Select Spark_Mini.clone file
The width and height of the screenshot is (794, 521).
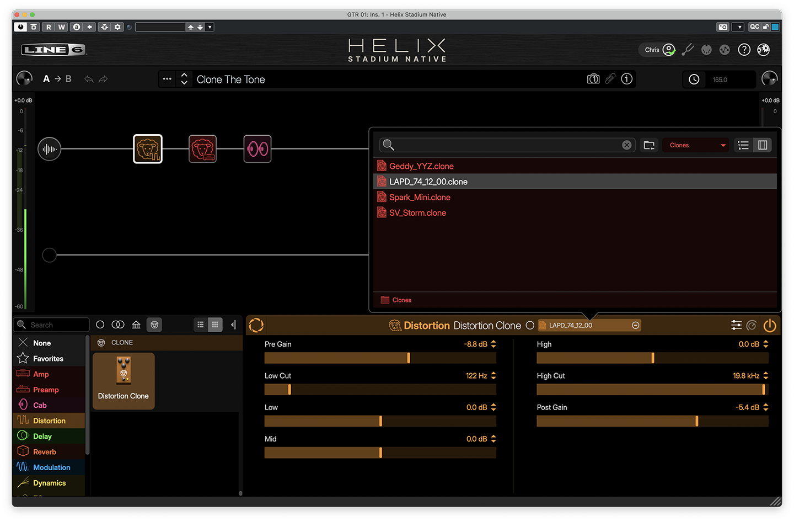pos(575,197)
